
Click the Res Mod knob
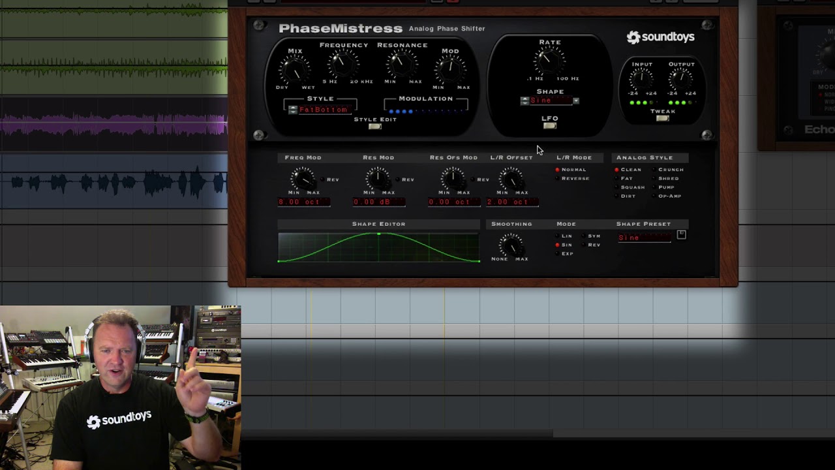coord(378,178)
